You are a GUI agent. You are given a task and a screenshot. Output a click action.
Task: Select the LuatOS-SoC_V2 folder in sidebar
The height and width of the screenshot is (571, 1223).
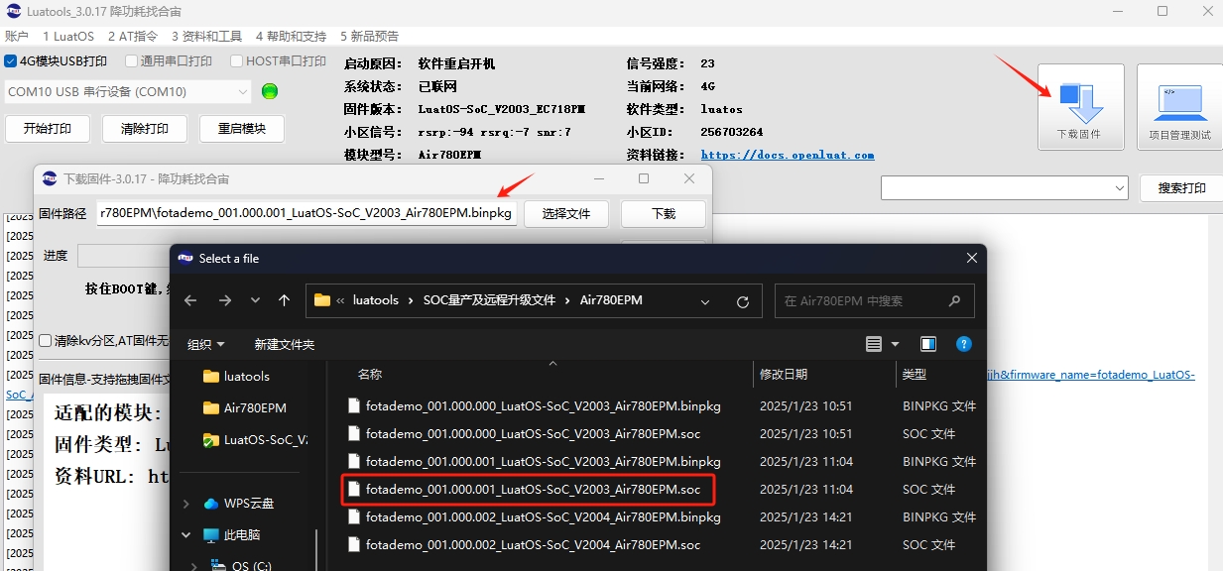click(x=255, y=440)
